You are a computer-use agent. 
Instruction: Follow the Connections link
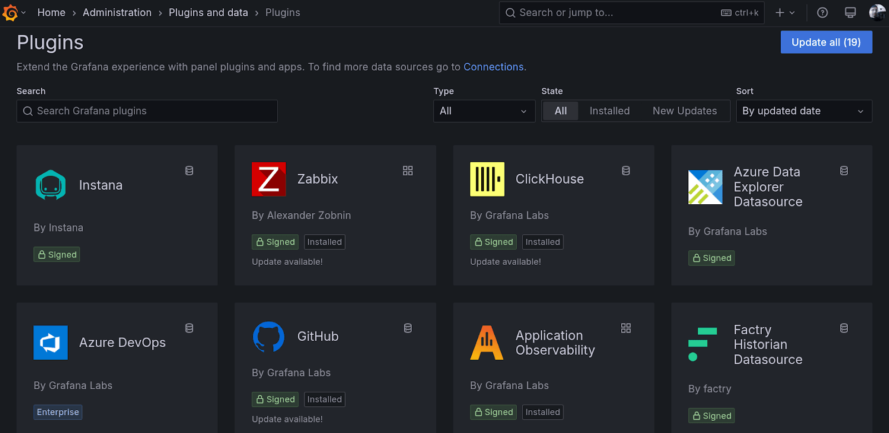click(493, 67)
